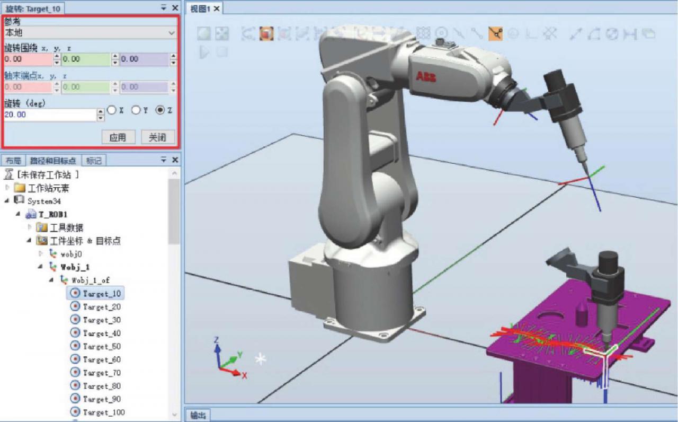Screen dimensions: 678x422
Task: Select the Z rotation axis radio button
Action: [160, 110]
